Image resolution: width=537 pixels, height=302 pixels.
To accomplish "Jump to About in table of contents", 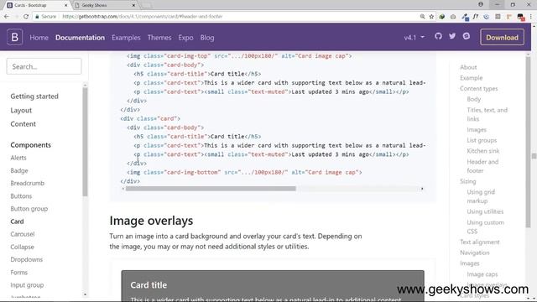I will [x=468, y=67].
